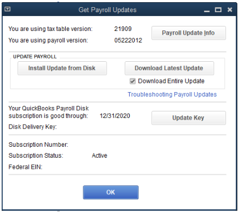Click the Subscription Status label
This screenshot has width=239, height=214.
tap(36, 156)
